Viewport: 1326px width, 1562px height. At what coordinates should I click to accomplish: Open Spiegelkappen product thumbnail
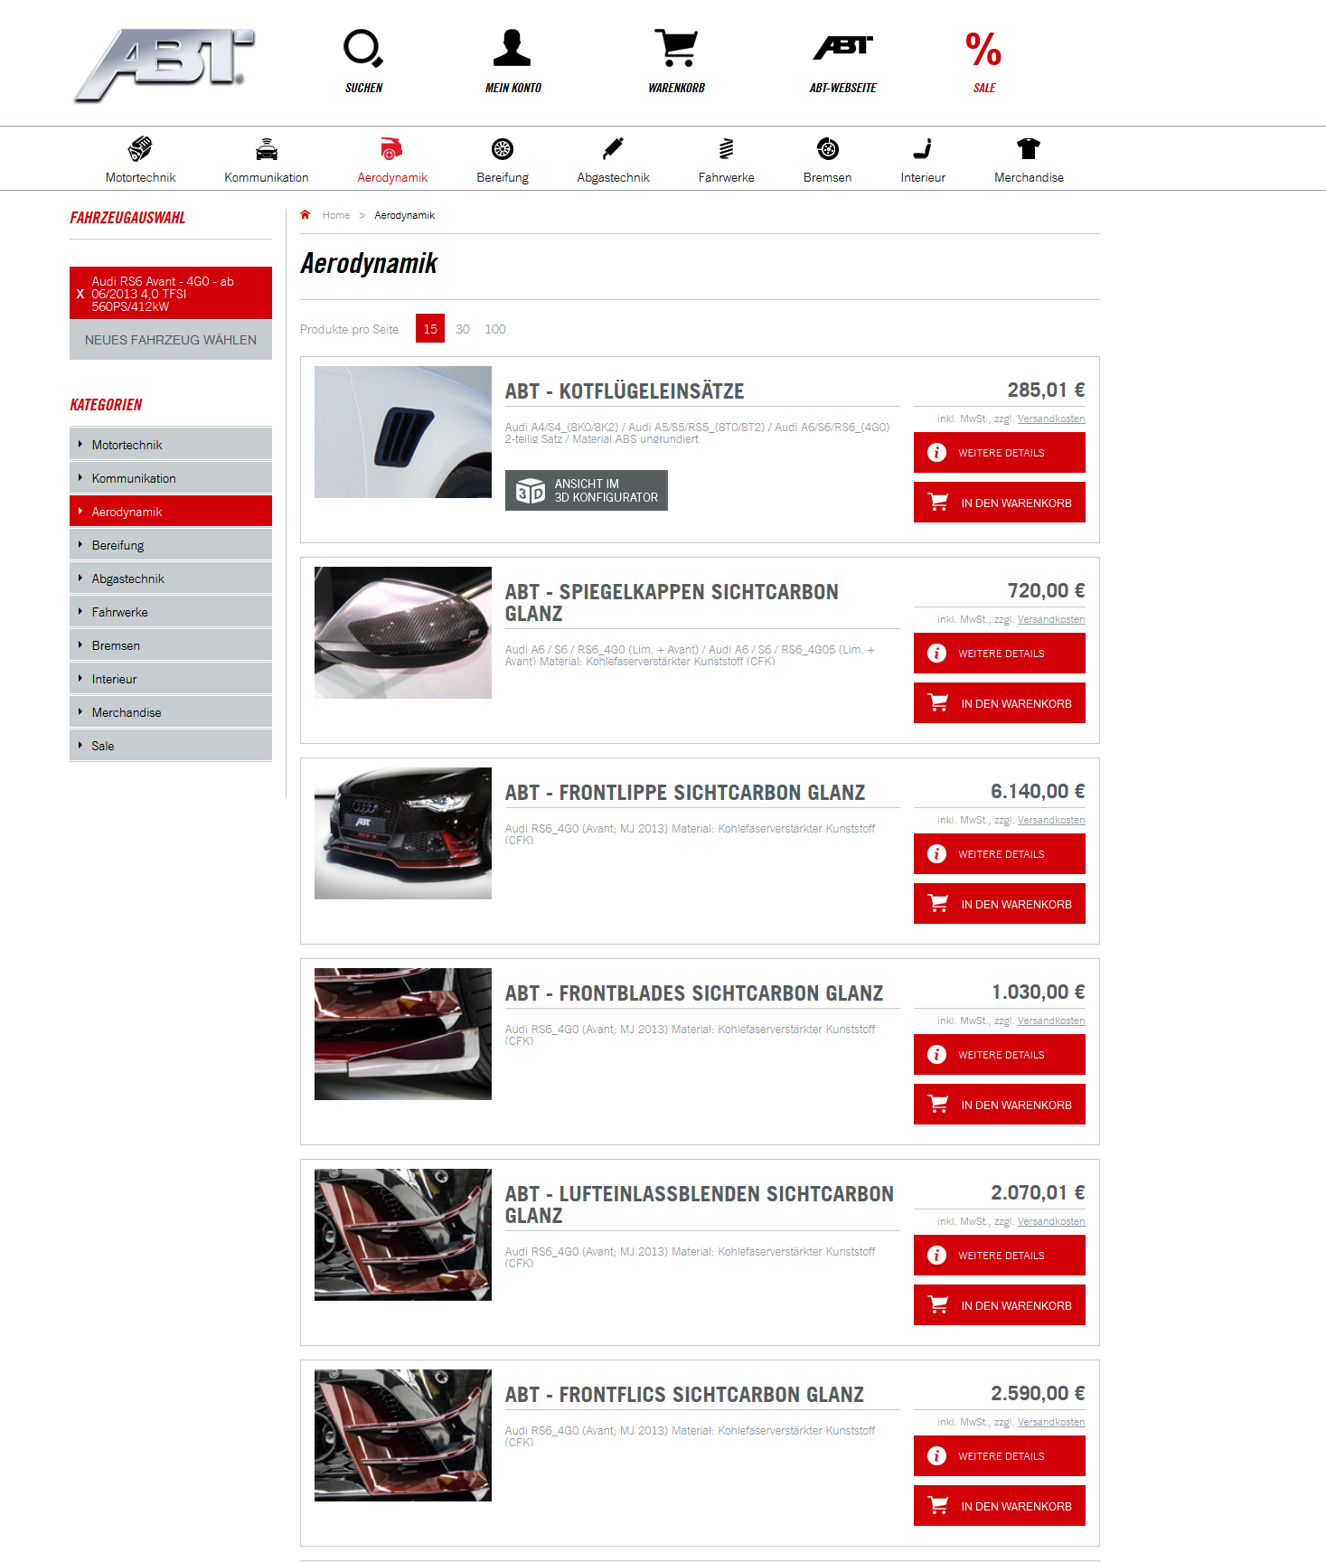pos(403,633)
